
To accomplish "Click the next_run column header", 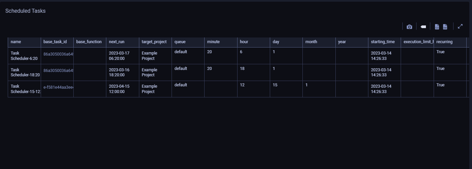I will pos(117,42).
